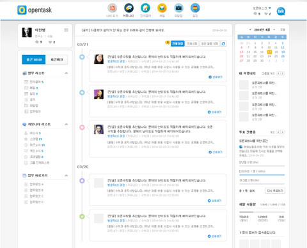Screen dimensions: 307x248
Task: Open the folder icon item in the work list
Action: tap(31, 105)
